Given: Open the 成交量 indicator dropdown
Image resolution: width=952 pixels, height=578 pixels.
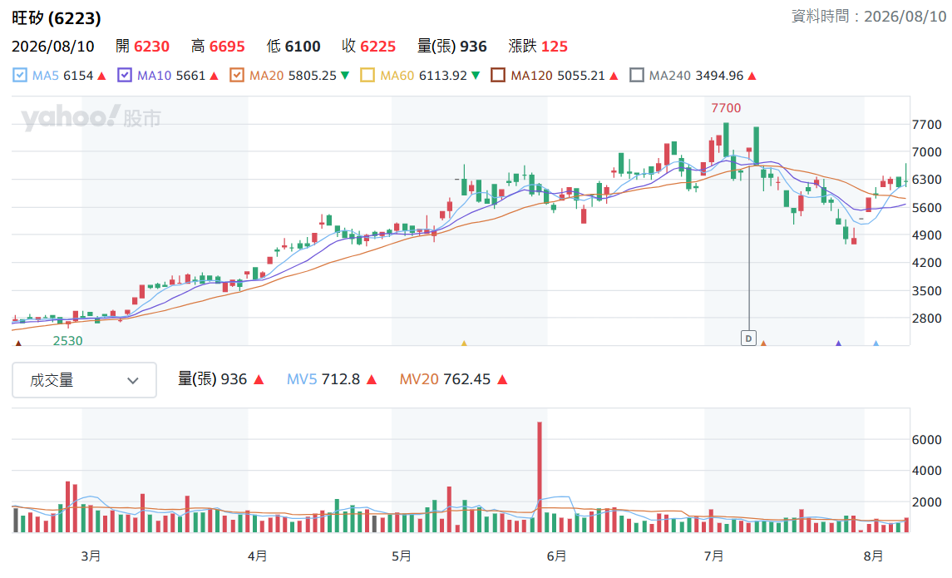Looking at the screenshot, I should [x=85, y=380].
